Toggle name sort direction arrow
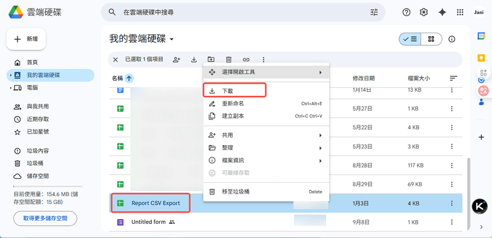Viewport: 492px width, 238px height. pos(129,78)
